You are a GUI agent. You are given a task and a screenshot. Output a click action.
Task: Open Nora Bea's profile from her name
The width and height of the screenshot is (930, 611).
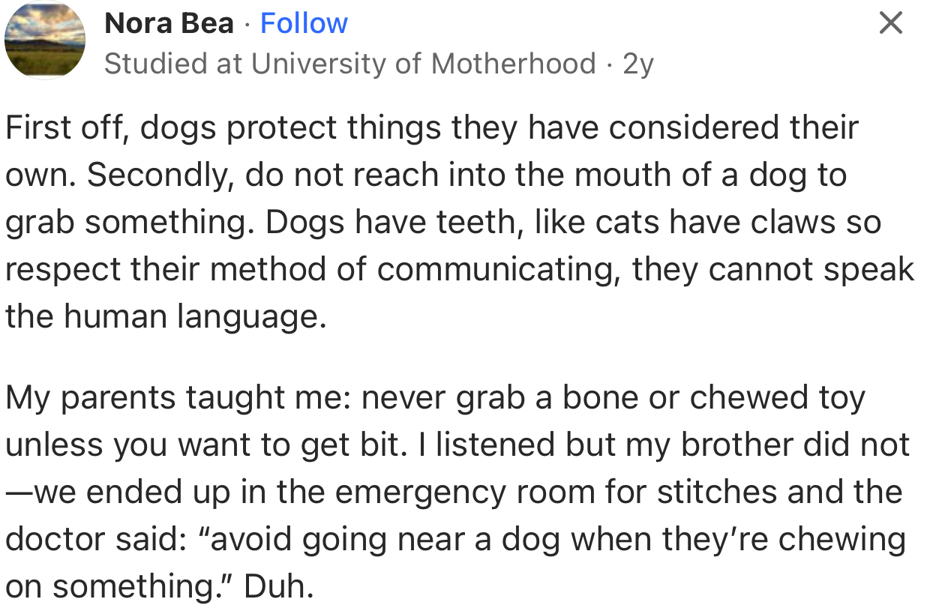click(x=169, y=22)
